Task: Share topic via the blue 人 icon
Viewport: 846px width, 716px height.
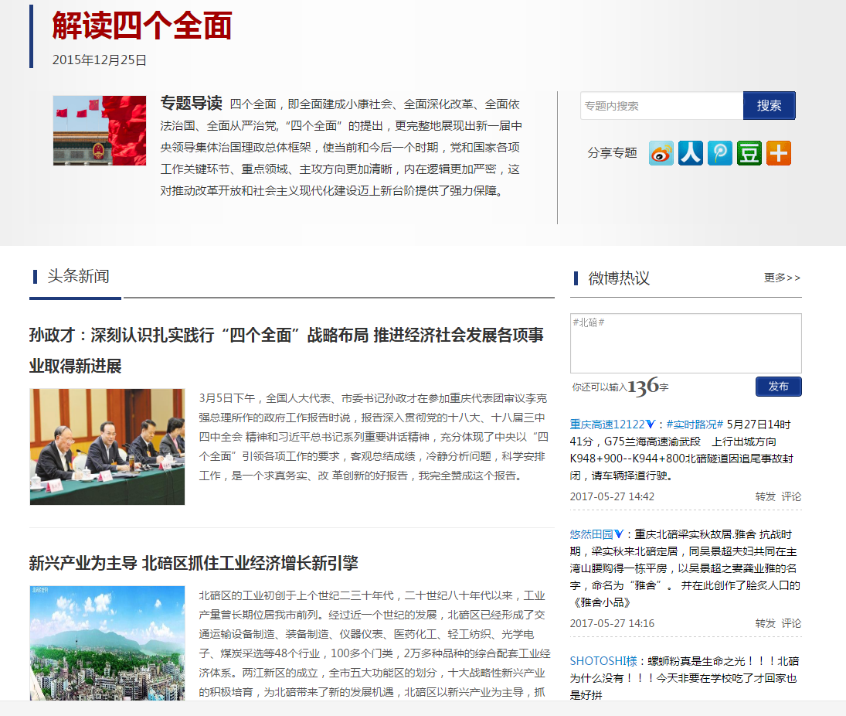Action: click(691, 153)
